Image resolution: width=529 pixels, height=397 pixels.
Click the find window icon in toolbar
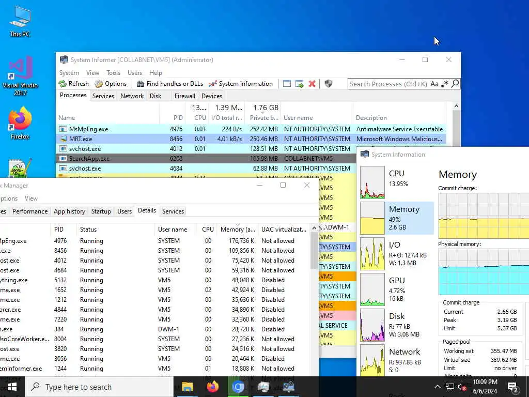287,84
